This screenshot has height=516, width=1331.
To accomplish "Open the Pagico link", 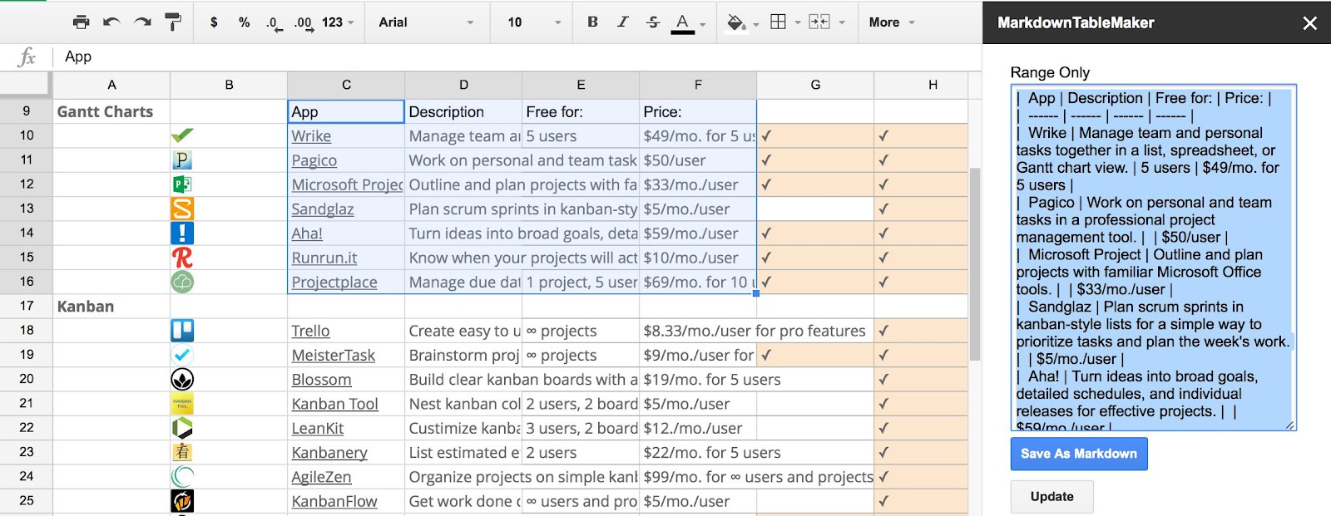I will click(314, 160).
